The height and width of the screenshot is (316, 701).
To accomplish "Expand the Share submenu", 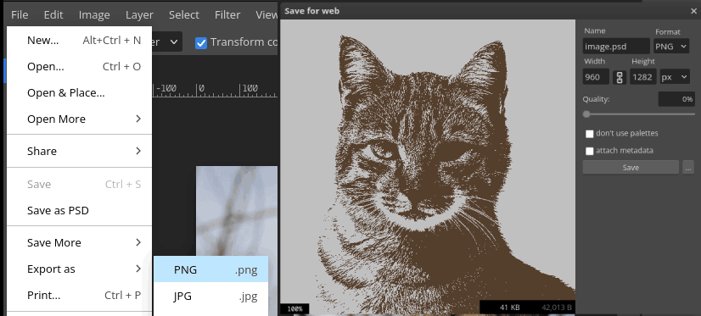I will point(80,151).
